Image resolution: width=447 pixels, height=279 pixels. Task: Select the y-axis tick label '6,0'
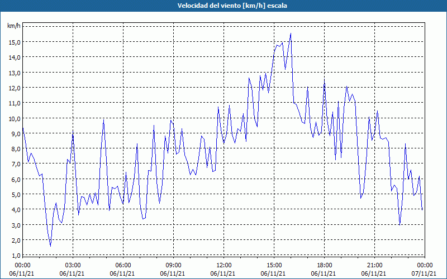tap(16, 179)
